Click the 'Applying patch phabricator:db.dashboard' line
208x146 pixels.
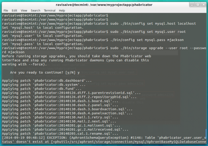(x=47, y=81)
